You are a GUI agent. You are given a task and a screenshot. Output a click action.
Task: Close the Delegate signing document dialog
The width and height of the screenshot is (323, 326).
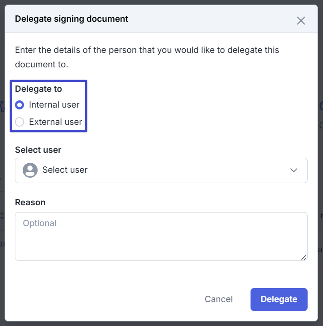pos(301,20)
